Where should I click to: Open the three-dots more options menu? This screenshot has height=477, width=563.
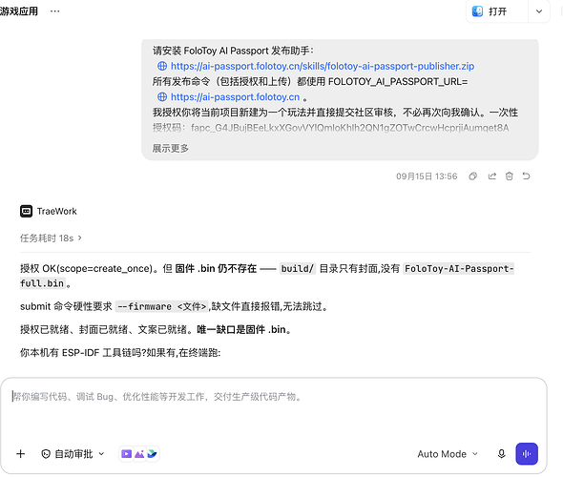click(55, 11)
